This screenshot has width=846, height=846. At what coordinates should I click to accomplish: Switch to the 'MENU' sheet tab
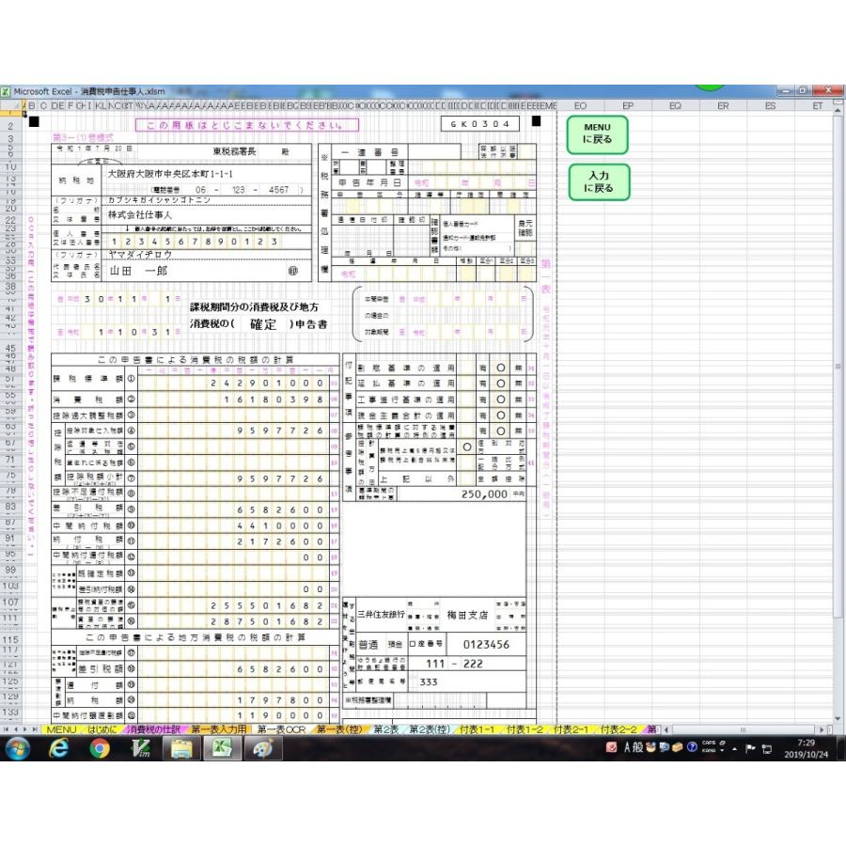61,729
